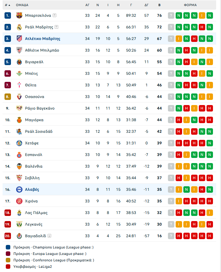221x272 pixels.
Task: Click the gray upcoming-match ? badge for Μπαρτσελόνα
Action: tap(171, 15)
